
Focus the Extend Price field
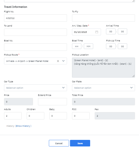click(52, 102)
